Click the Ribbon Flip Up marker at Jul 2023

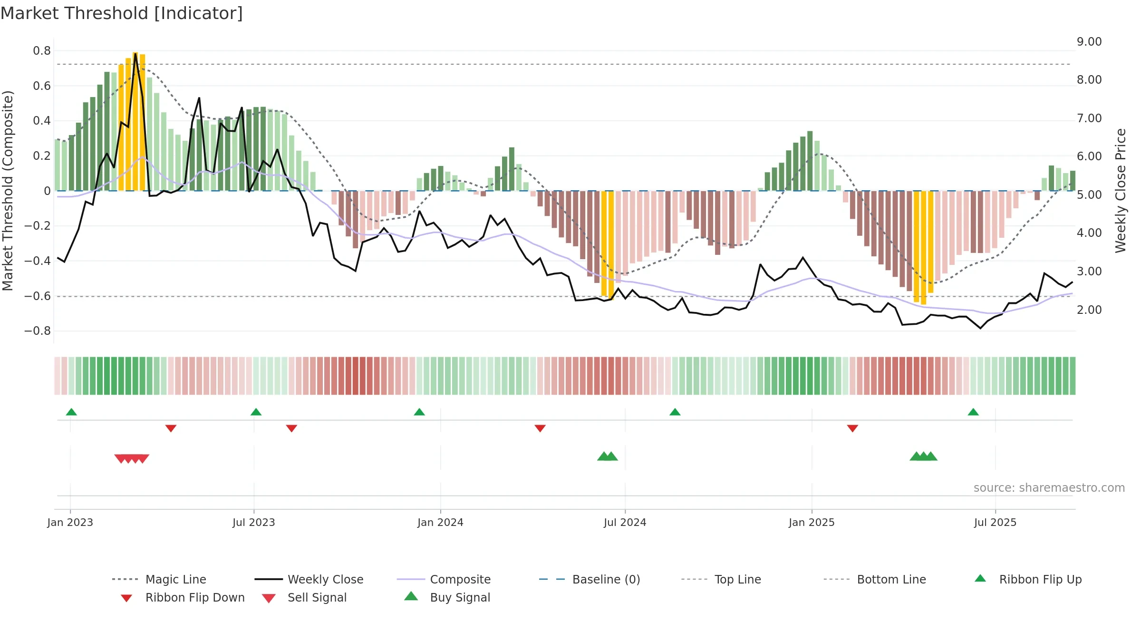[x=256, y=412]
